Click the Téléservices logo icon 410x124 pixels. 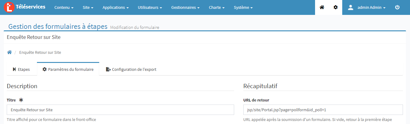(x=9, y=7)
